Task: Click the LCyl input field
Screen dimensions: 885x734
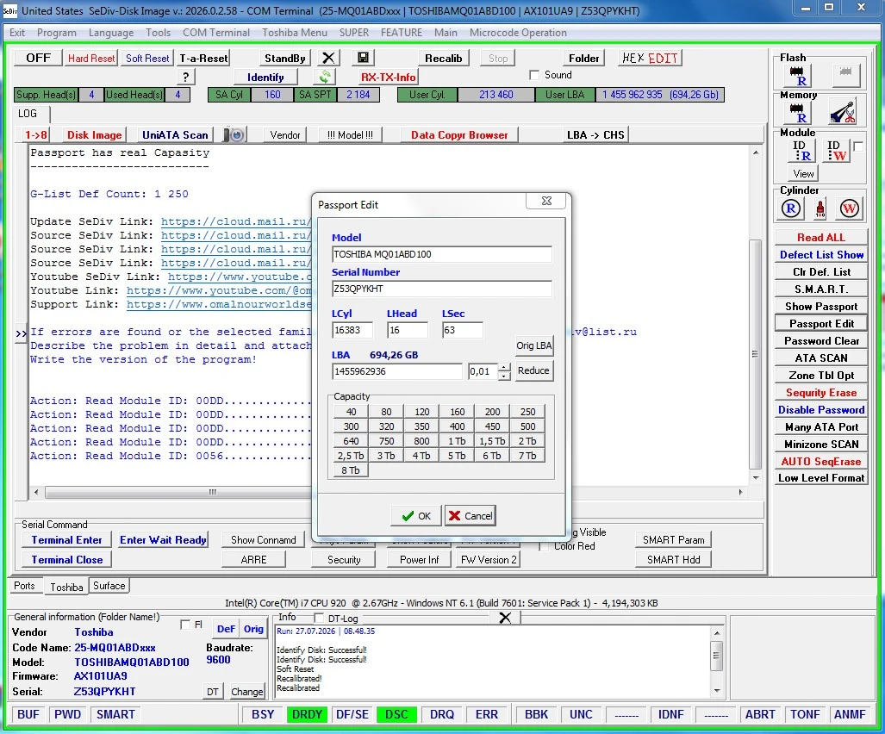Action: tap(352, 330)
